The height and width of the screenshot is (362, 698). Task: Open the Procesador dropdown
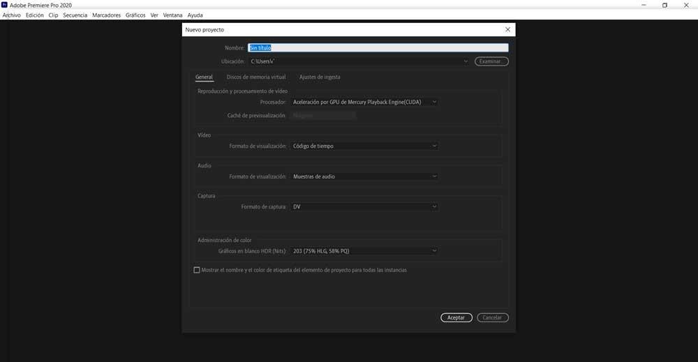pyautogui.click(x=364, y=102)
